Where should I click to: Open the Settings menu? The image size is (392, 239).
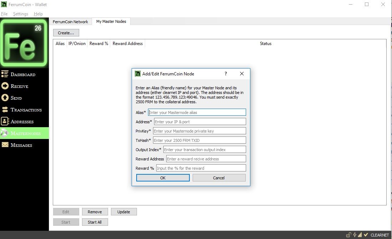click(x=20, y=14)
